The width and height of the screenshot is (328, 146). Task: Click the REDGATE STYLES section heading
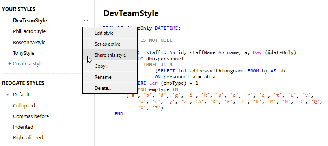tap(23, 83)
